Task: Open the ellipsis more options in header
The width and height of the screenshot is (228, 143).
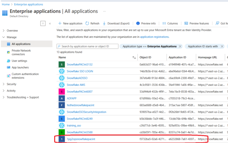Action: point(104,11)
